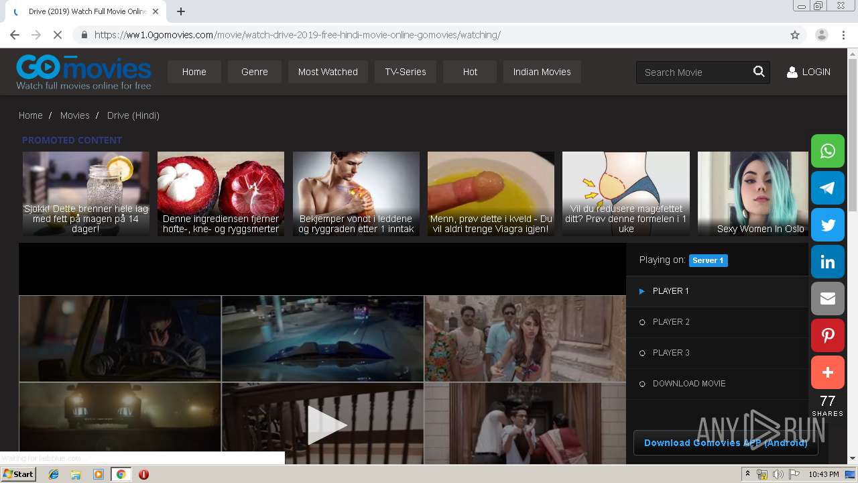
Task: Open Chrome profile avatar icon
Action: [x=821, y=35]
